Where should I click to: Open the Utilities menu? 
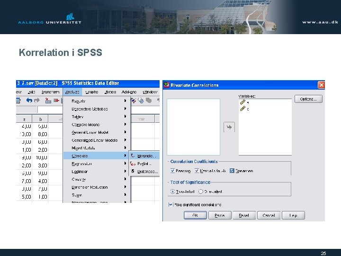coord(110,92)
